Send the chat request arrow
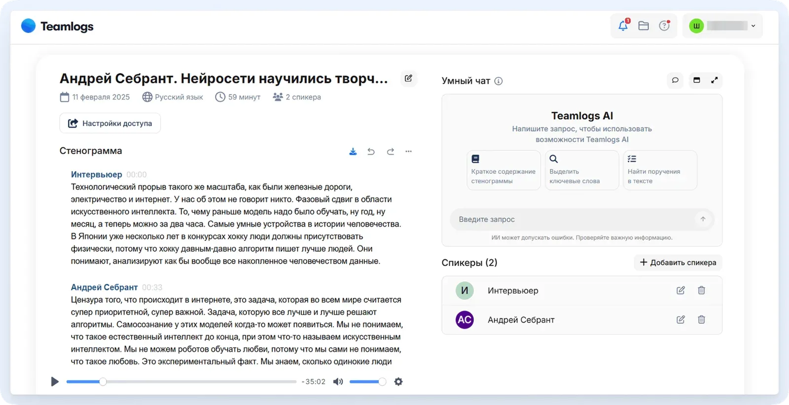789x405 pixels. [x=703, y=219]
